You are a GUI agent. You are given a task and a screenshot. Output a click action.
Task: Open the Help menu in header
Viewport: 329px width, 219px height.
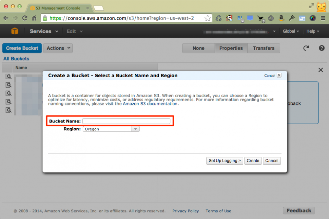pyautogui.click(x=313, y=31)
